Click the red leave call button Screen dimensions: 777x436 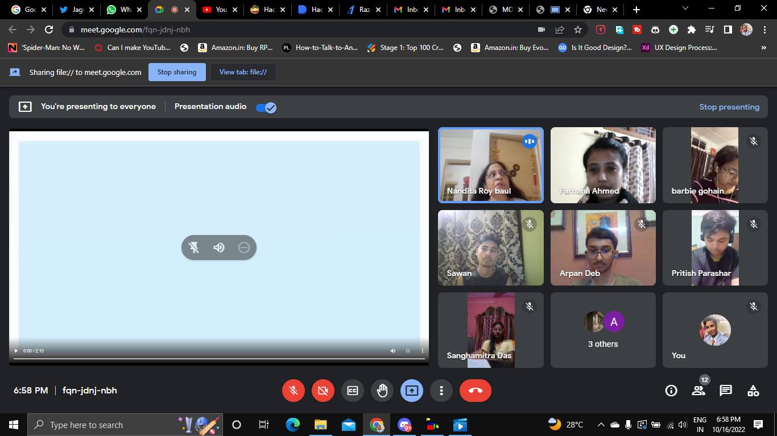[475, 391]
